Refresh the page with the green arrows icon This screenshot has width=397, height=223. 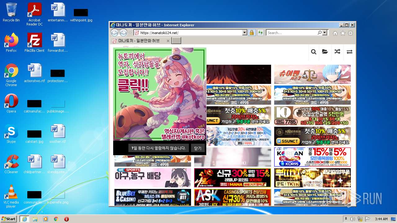260,33
